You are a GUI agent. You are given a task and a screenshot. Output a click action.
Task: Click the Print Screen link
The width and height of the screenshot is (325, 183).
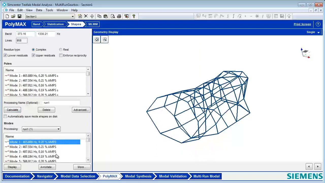tap(302, 24)
